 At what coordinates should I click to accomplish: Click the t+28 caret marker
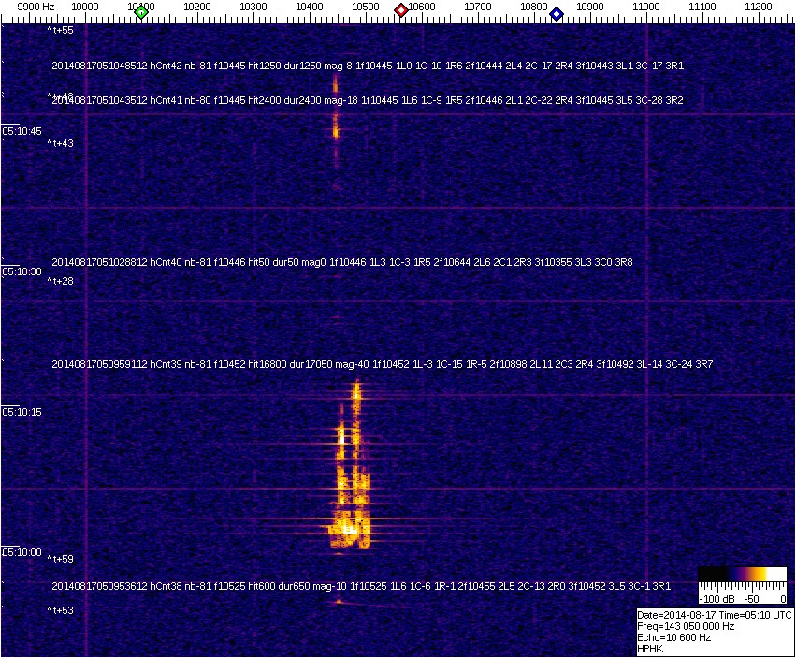(x=62, y=281)
